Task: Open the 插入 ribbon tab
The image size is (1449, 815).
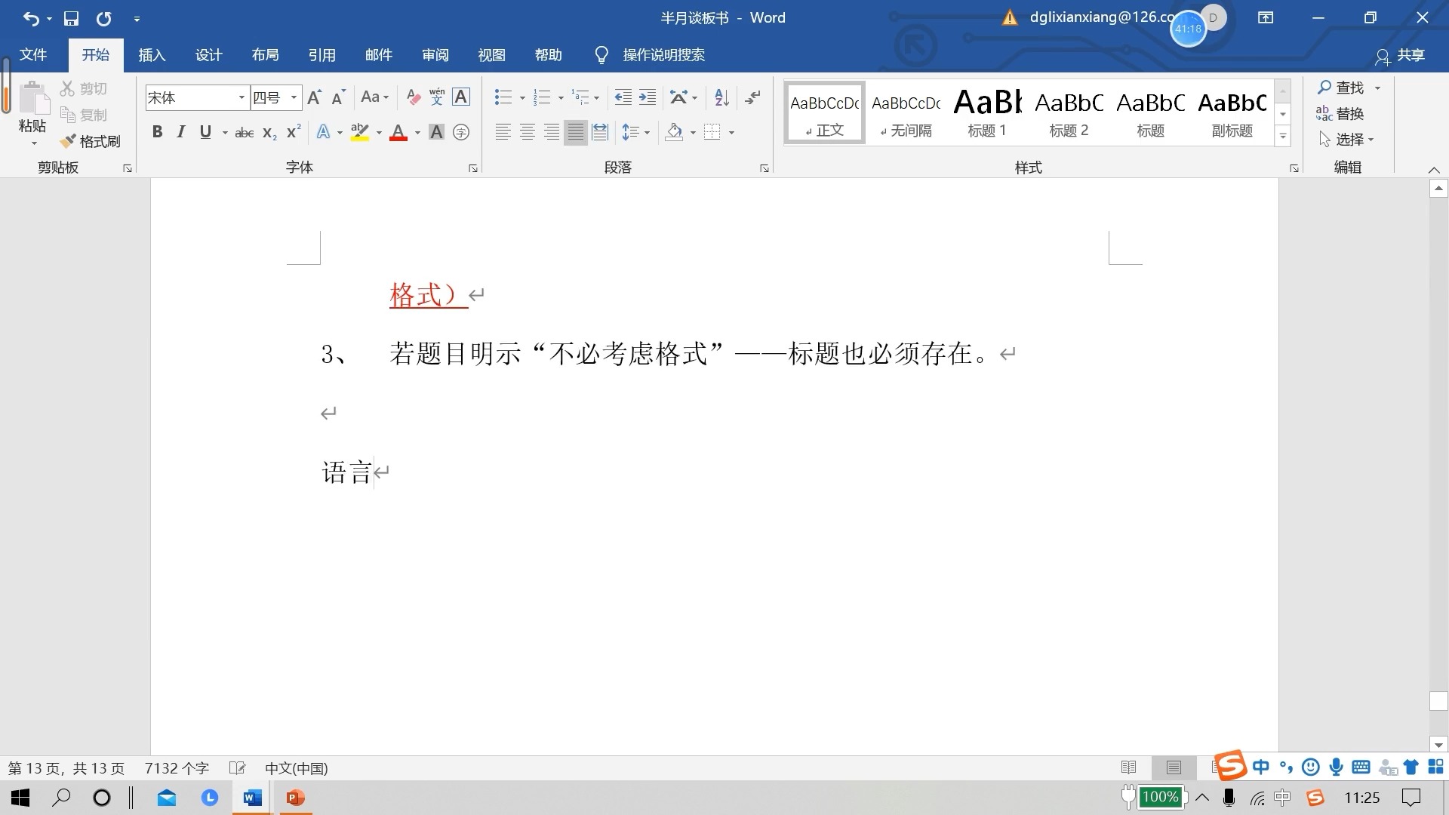Action: (152, 55)
